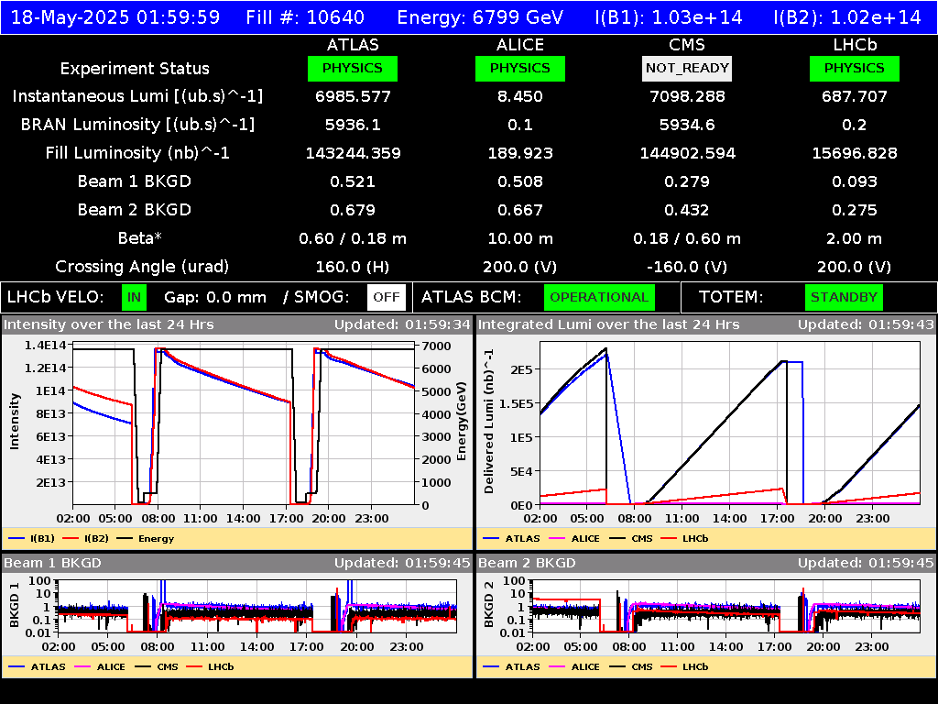The width and height of the screenshot is (938, 704).
Task: Select the ALICE column header
Action: (x=520, y=45)
